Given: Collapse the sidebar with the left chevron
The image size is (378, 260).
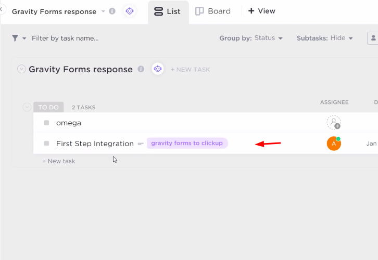Looking at the screenshot, I should (2, 9).
